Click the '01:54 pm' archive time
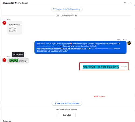 124,67
